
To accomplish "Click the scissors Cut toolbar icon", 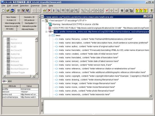I will coord(54,10).
